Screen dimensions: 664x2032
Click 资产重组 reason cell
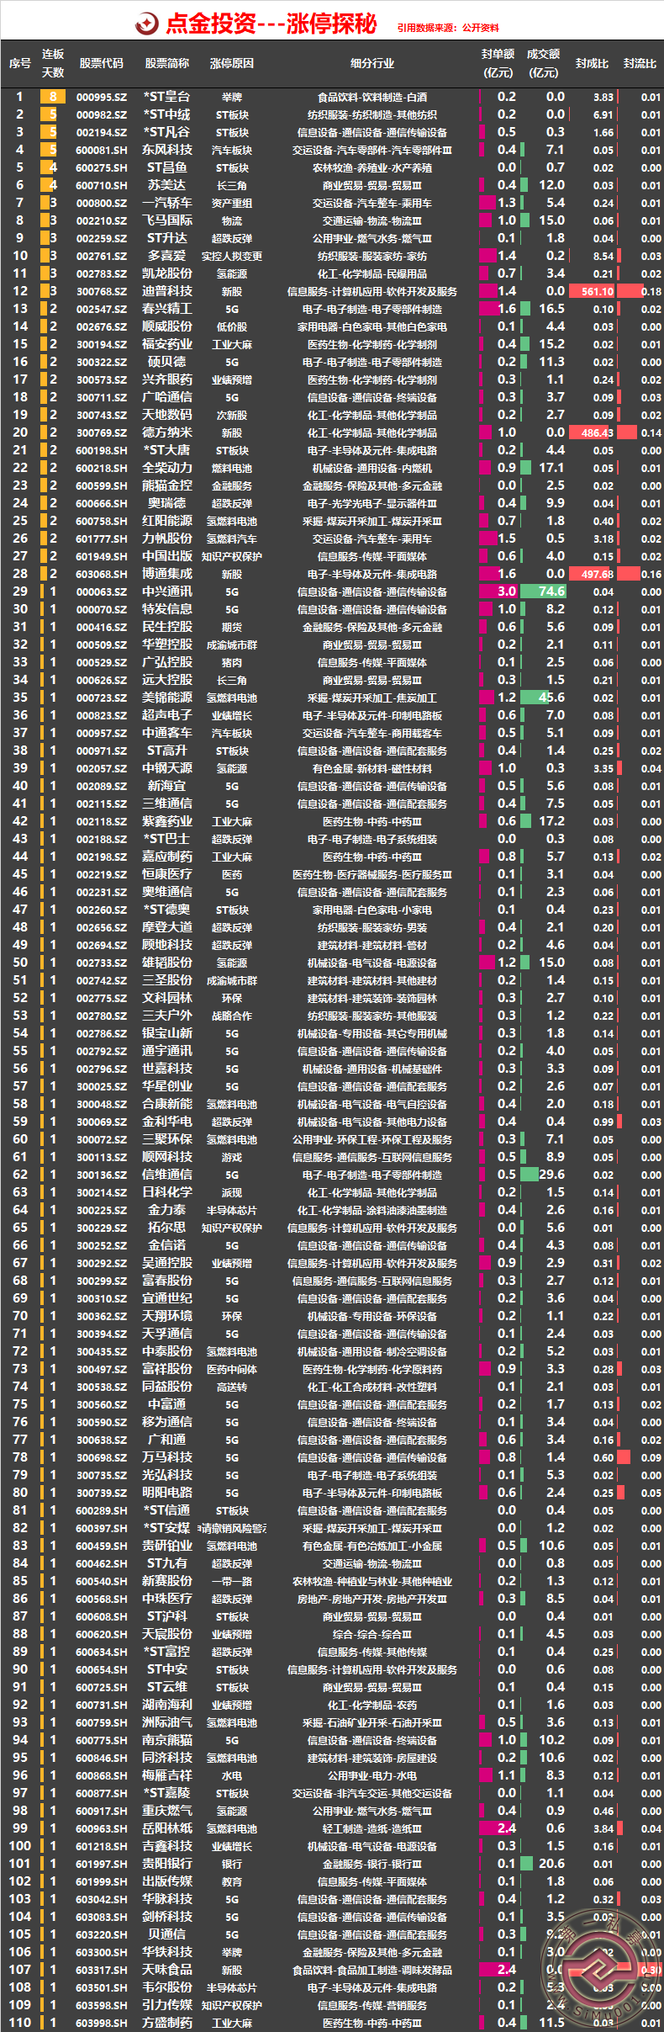click(232, 203)
